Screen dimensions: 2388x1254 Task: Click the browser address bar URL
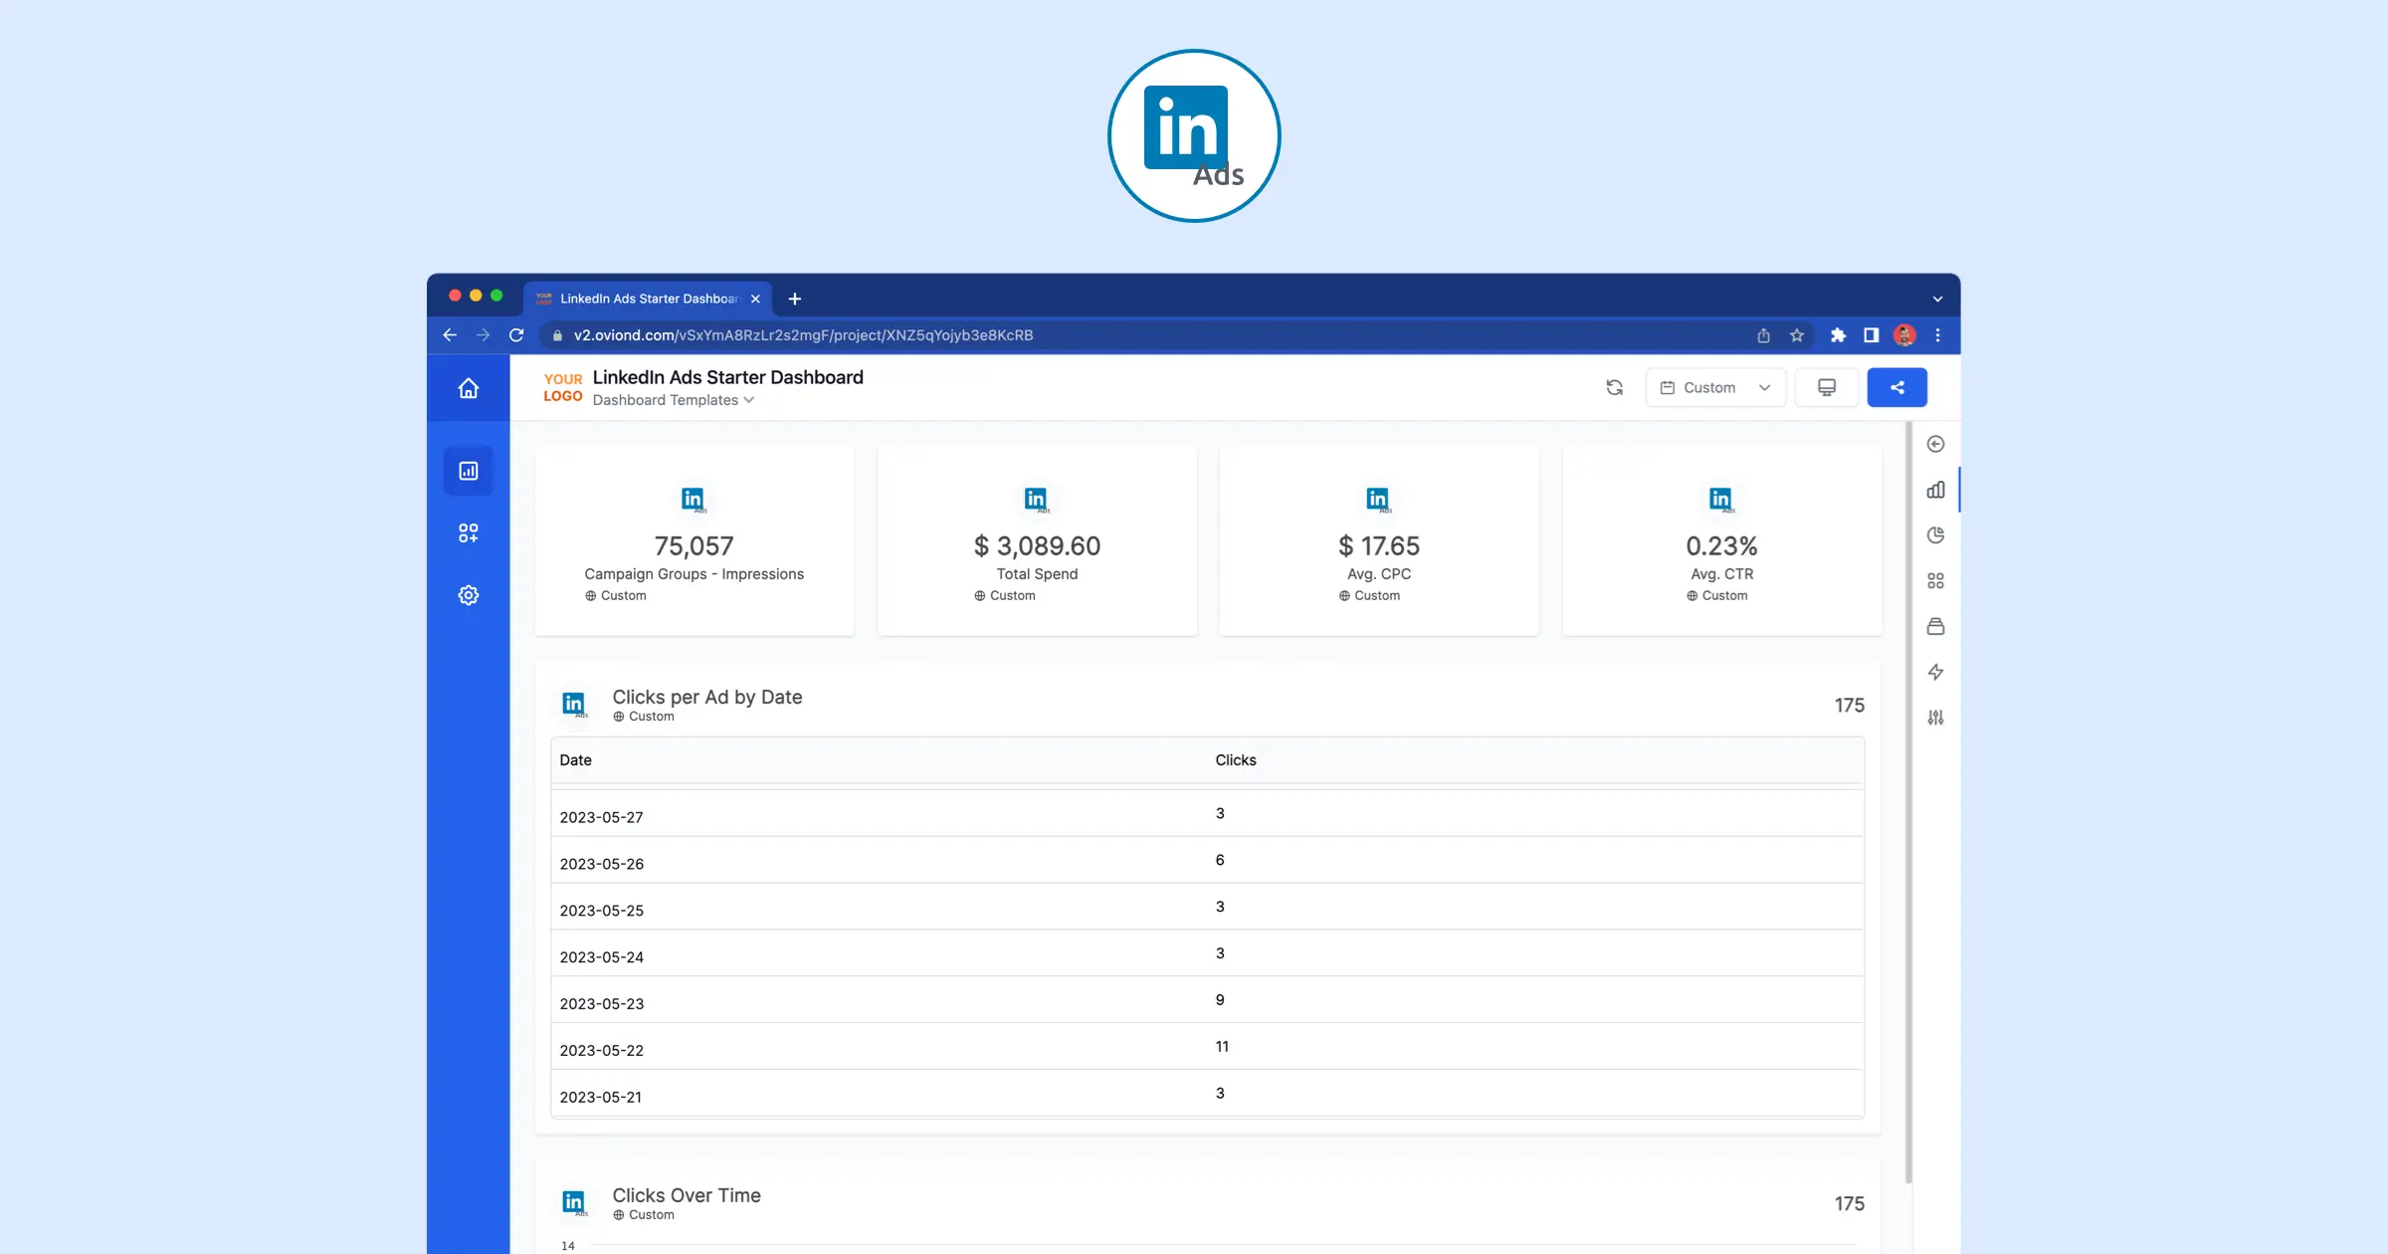pyautogui.click(x=803, y=335)
